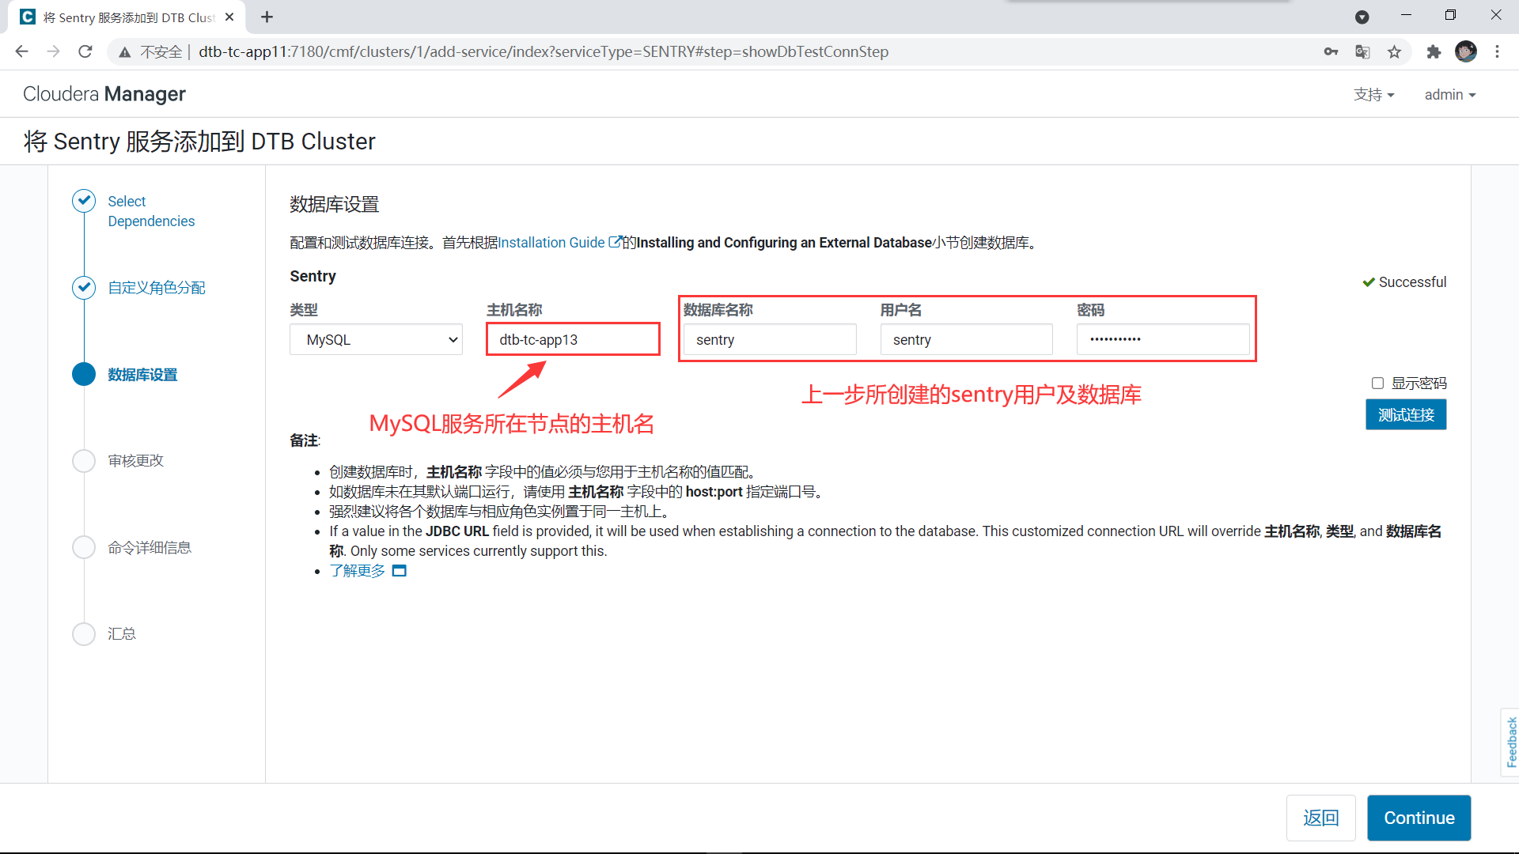Click the 数据库名称 database name field

tap(770, 339)
